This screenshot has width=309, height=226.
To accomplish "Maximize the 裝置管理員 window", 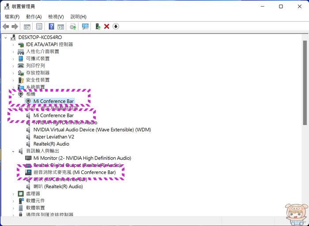I will (281, 7).
